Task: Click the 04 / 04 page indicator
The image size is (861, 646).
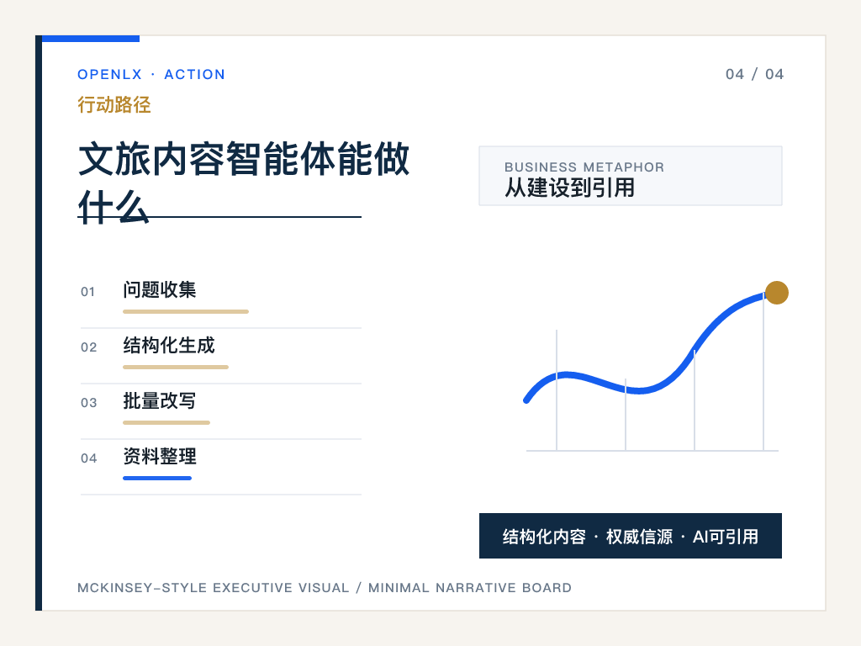Action: 754,74
